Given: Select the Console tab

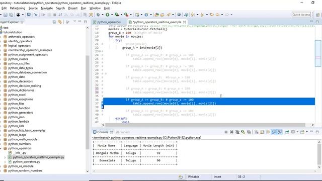Looking at the screenshot, I should click(x=103, y=132).
